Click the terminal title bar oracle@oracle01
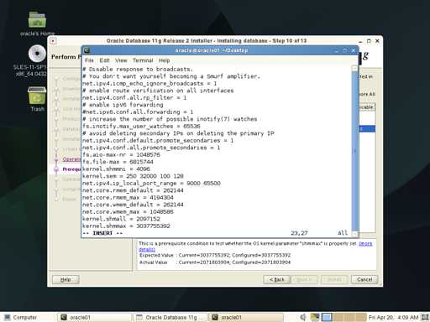 pos(212,50)
